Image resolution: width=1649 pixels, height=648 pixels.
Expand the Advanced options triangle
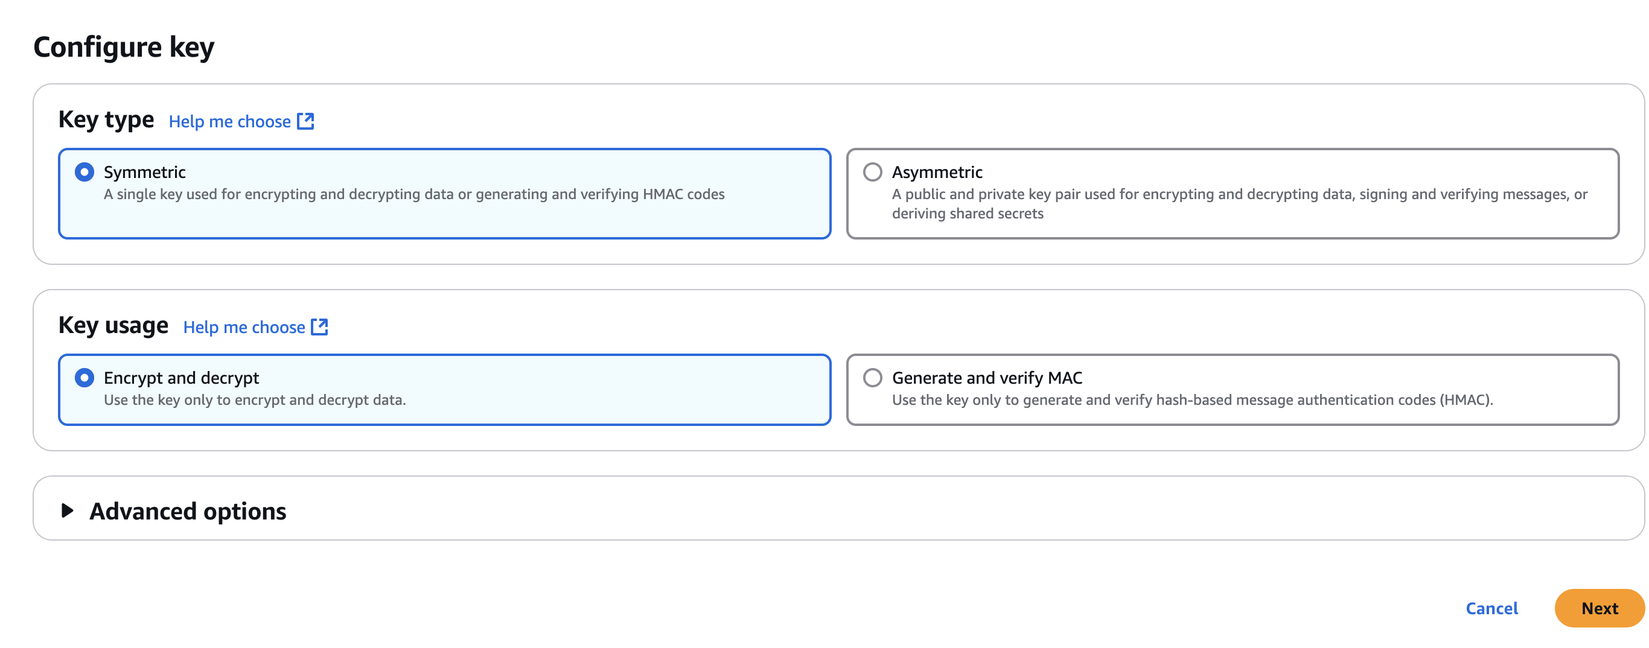coord(67,510)
